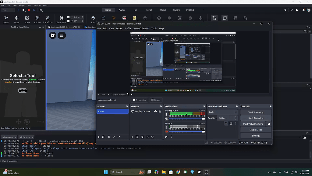Move scene up in Scenes dock
Screen dimensions: 312x176
pyautogui.click(x=114, y=137)
